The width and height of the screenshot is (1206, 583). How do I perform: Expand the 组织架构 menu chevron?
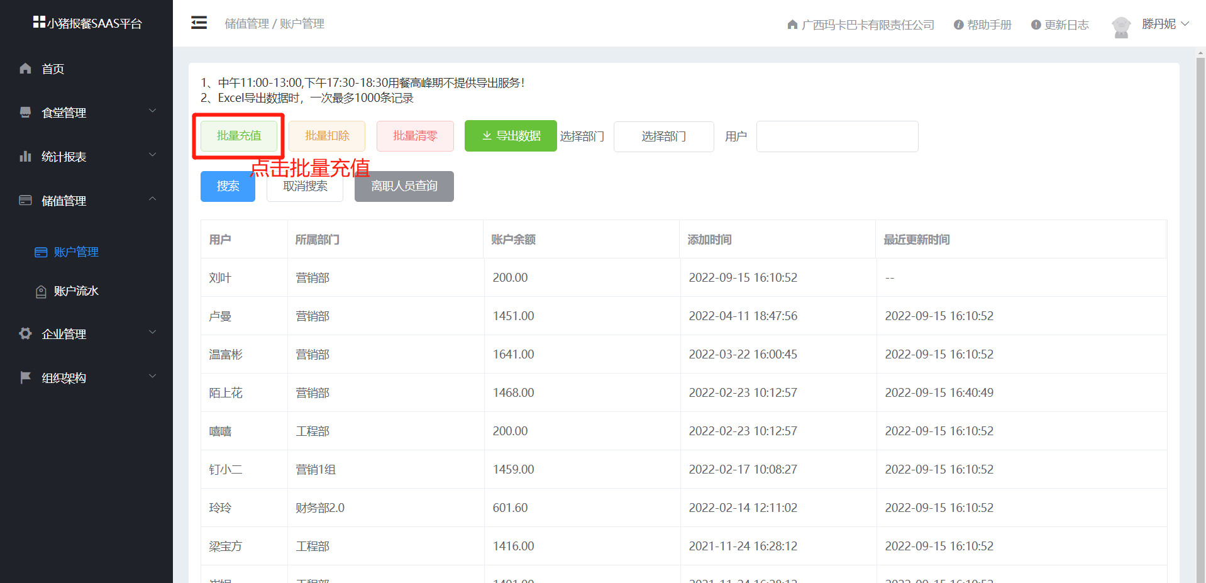tap(152, 376)
